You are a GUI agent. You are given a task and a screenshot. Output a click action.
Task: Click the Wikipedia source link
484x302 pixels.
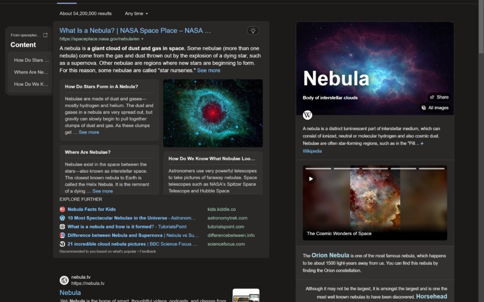(312, 151)
